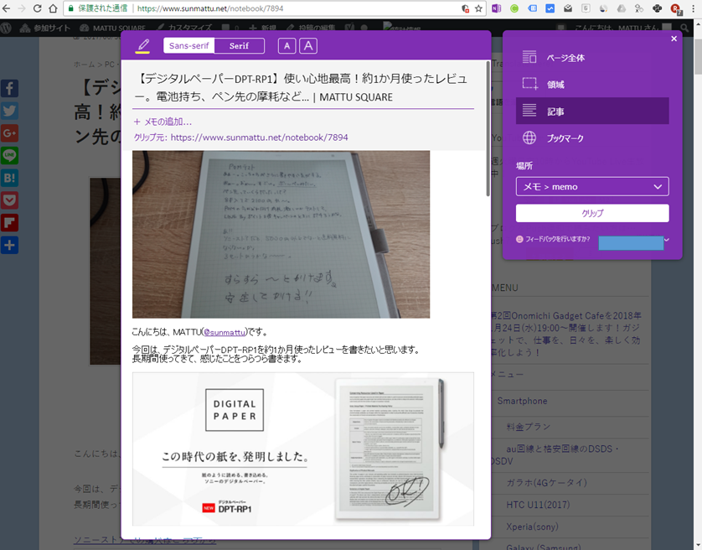702x550 pixels.
Task: Share the page on Twitter
Action: click(x=9, y=111)
